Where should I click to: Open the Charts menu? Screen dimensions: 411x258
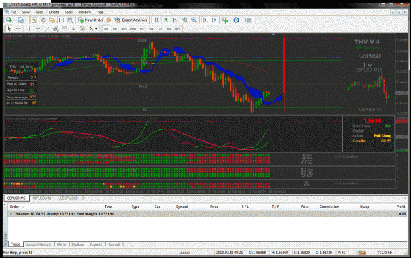[x=54, y=12]
